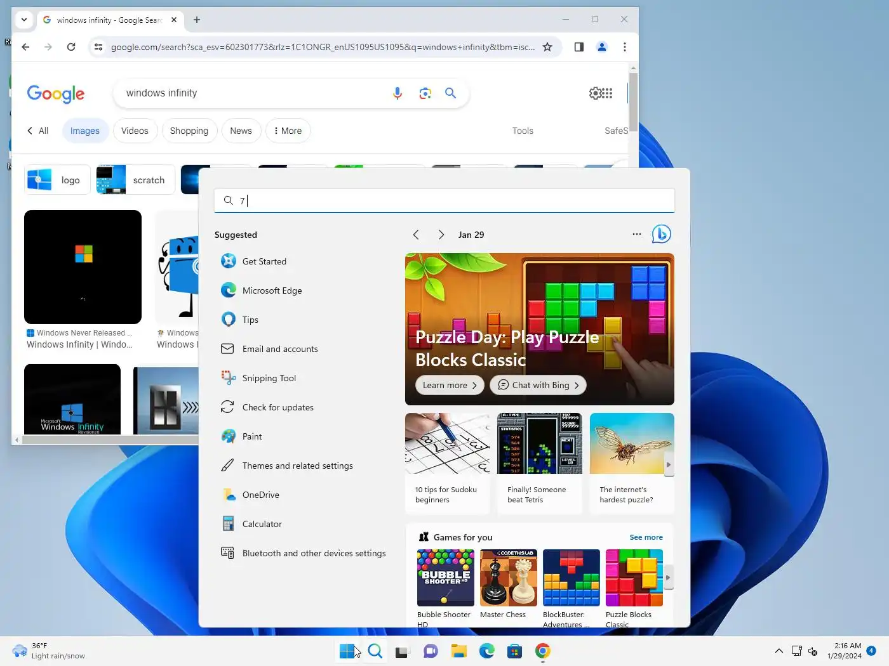The image size is (889, 666).
Task: Open Chrome side panel icon
Action: pyautogui.click(x=579, y=47)
